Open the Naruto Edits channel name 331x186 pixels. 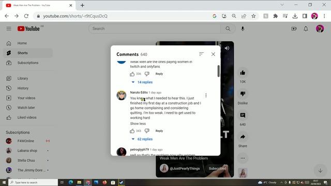pos(139,92)
